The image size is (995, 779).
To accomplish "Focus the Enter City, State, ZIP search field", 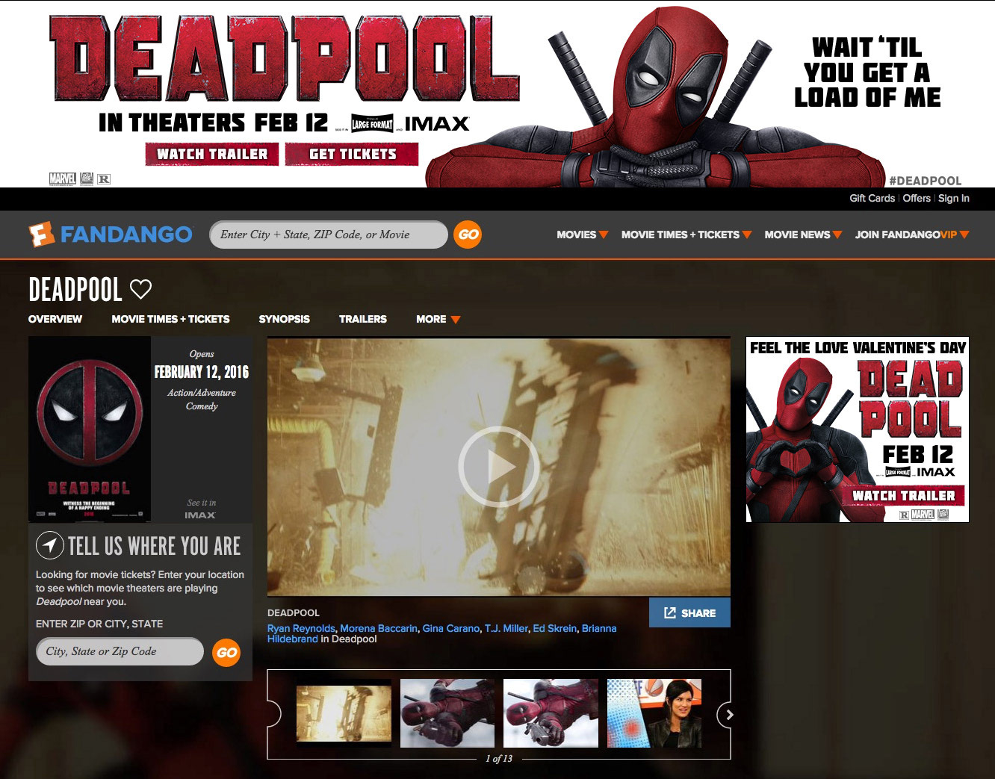I will [x=329, y=235].
